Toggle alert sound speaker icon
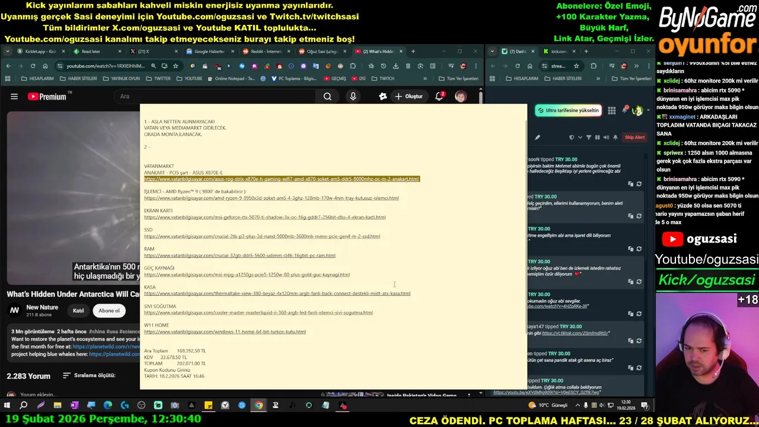The height and width of the screenshot is (427, 759). click(x=606, y=138)
